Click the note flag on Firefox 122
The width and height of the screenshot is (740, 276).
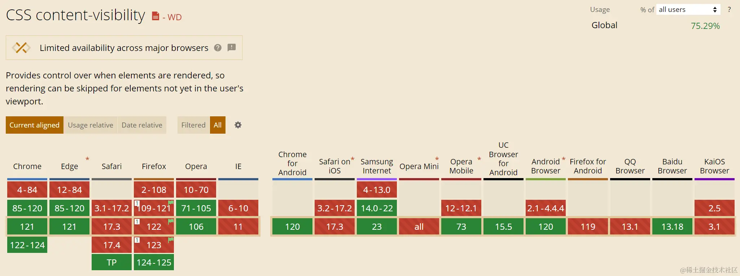click(x=171, y=221)
